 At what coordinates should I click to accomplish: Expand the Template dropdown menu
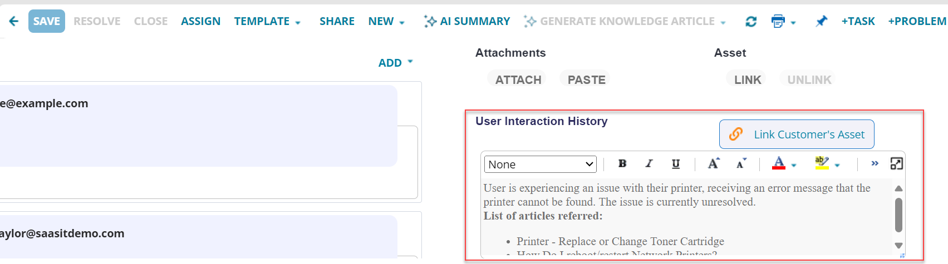pos(267,21)
